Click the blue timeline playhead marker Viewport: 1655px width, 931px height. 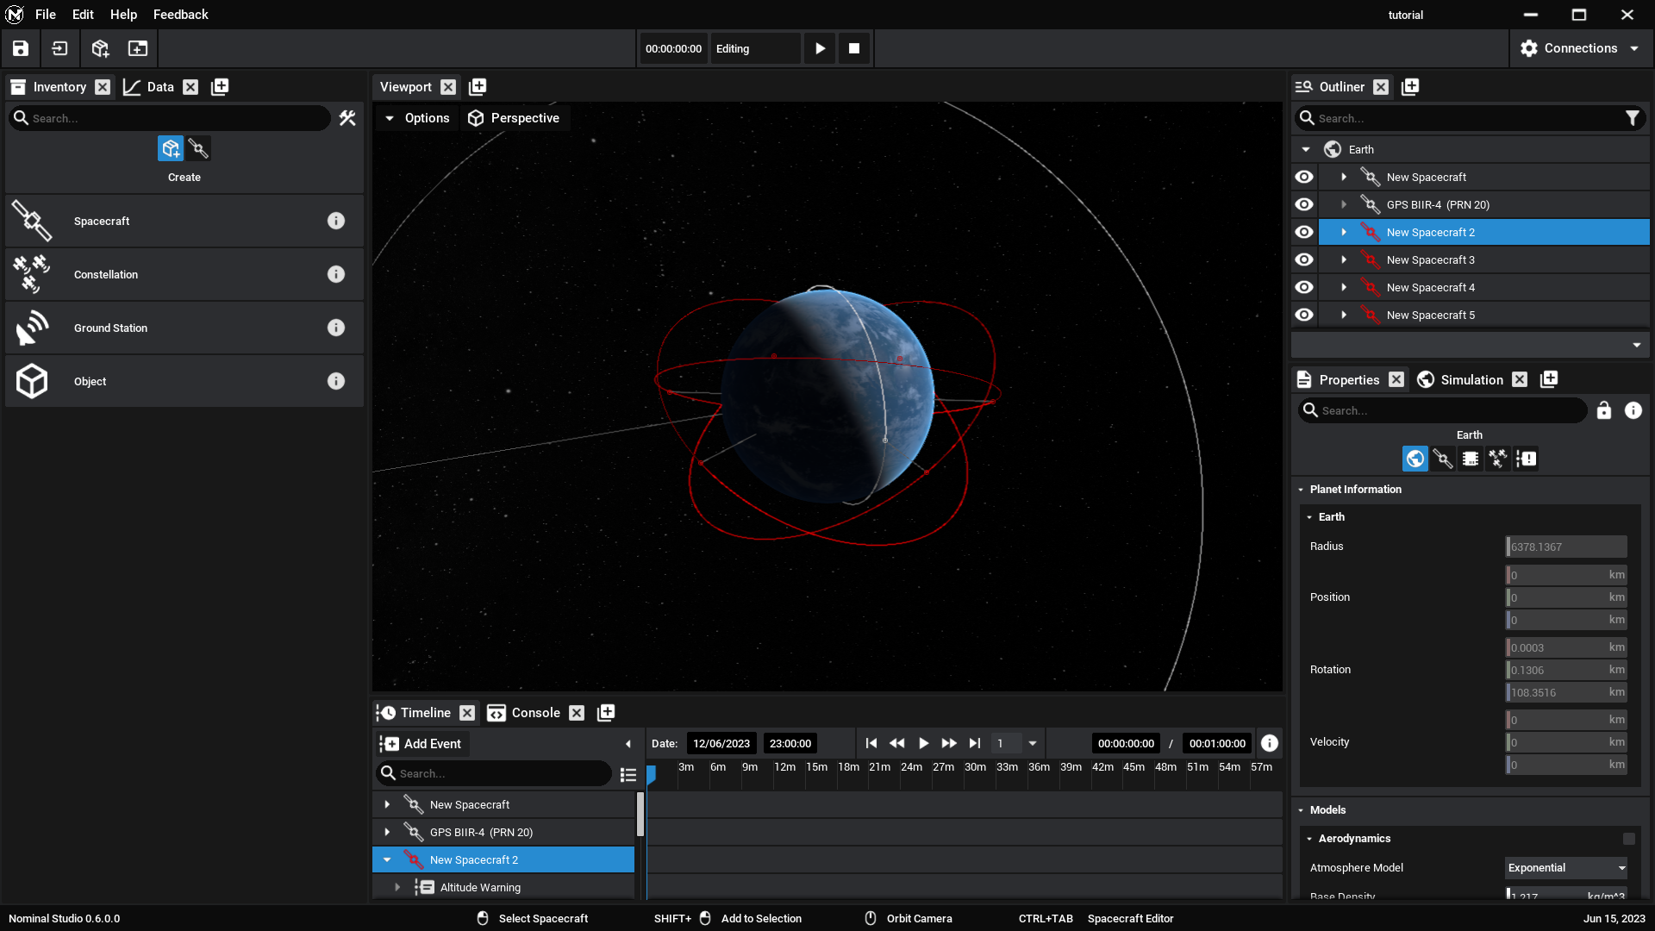(652, 773)
